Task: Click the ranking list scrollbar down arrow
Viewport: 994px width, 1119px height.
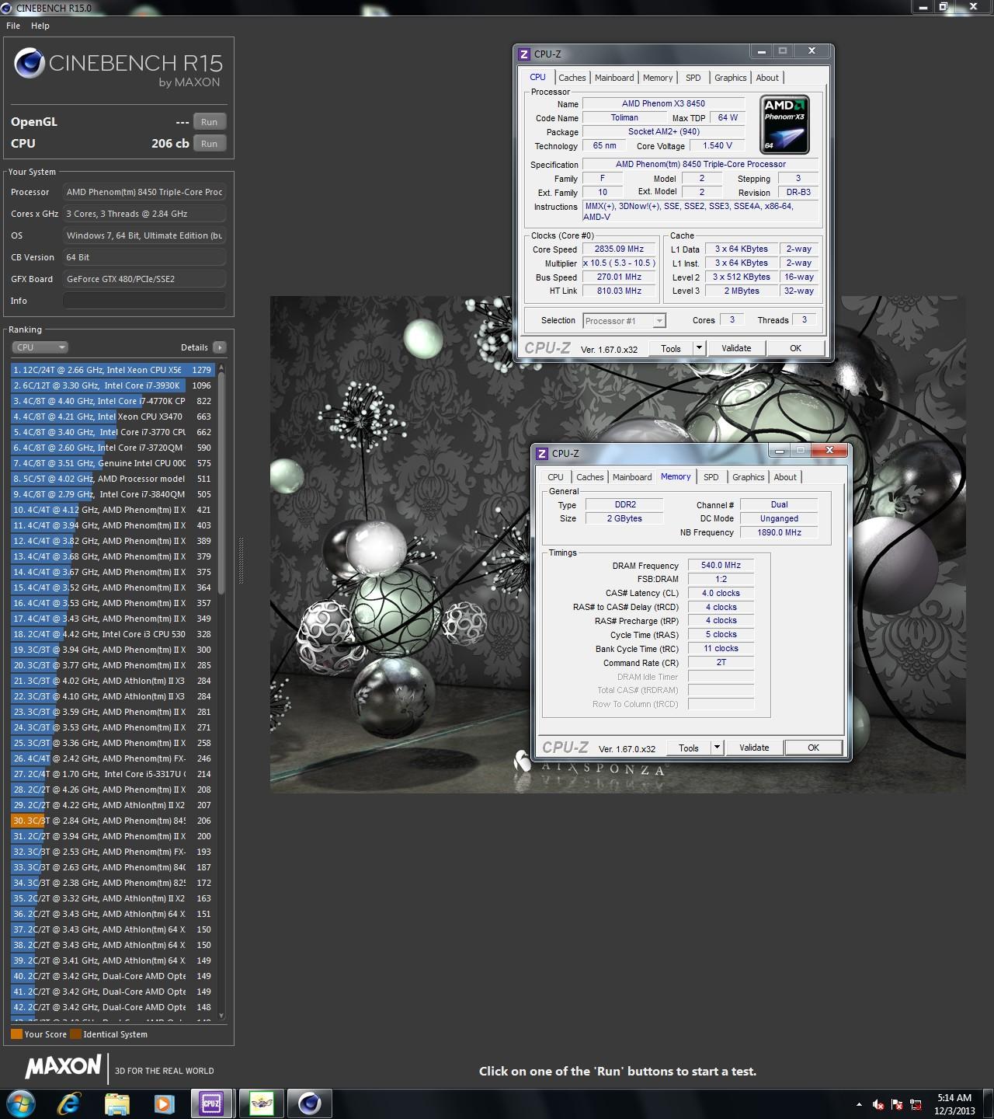Action: coord(221,1016)
